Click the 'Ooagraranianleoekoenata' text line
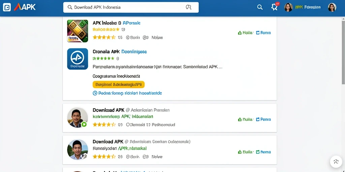The height and width of the screenshot is (172, 345). [x=116, y=76]
